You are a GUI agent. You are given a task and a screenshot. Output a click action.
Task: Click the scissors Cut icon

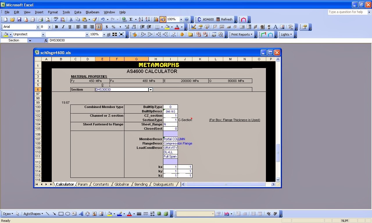pos(71,19)
